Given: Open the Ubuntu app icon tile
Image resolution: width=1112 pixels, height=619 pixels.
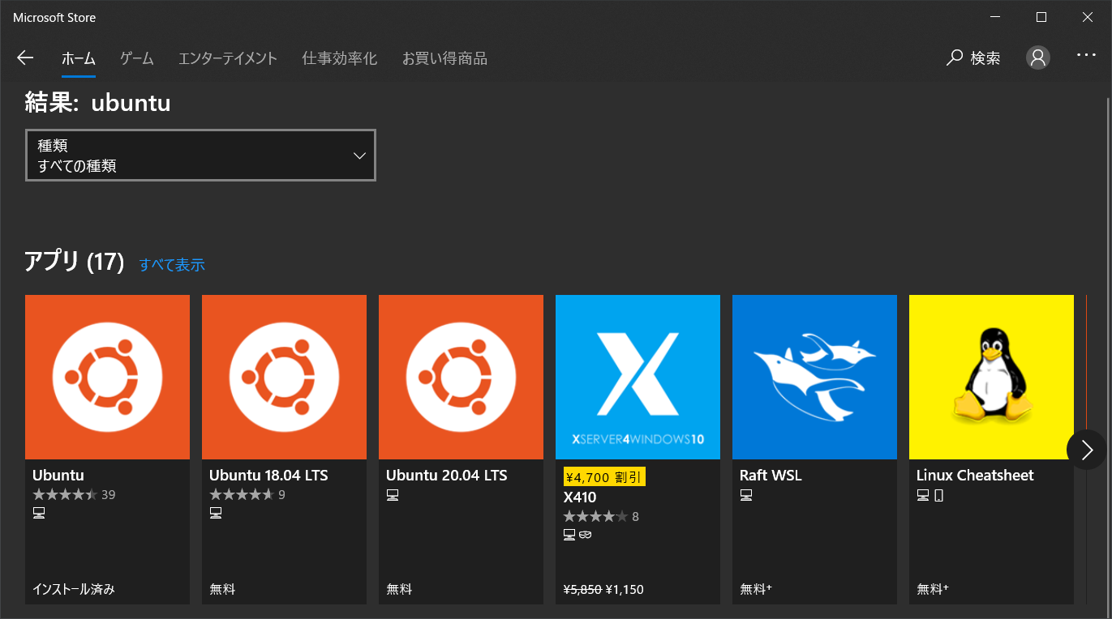Looking at the screenshot, I should click(107, 377).
